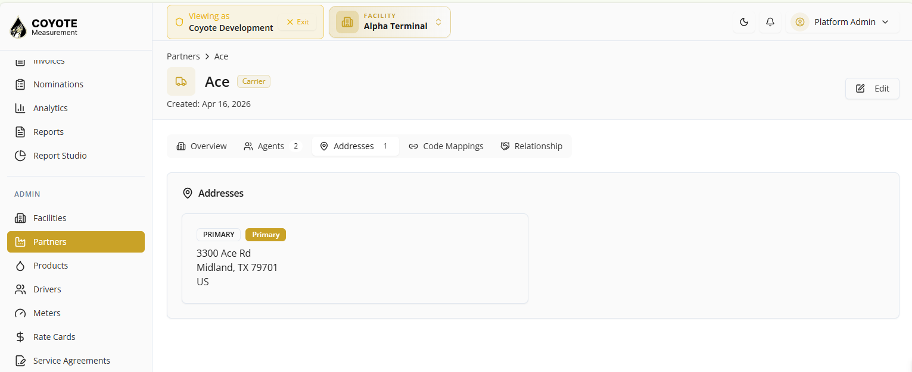Viewport: 912px width, 372px height.
Task: Exit the Viewing as Coyote Development mode
Action: 298,22
